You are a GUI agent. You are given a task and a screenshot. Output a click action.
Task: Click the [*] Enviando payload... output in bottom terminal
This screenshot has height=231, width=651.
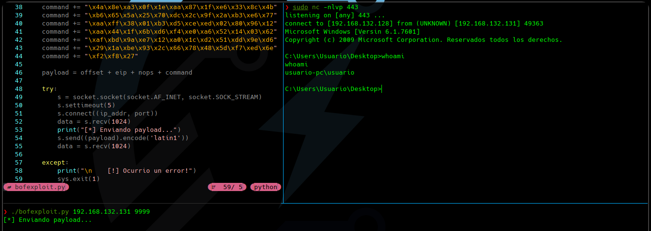tap(48, 220)
